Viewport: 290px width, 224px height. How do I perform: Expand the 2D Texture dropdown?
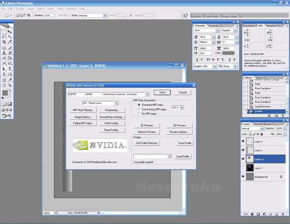tap(116, 103)
